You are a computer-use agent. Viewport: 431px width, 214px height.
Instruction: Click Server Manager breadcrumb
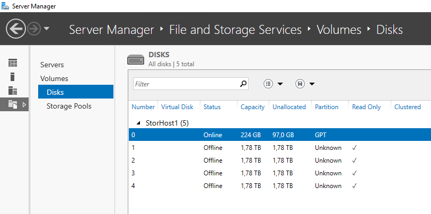(x=112, y=30)
